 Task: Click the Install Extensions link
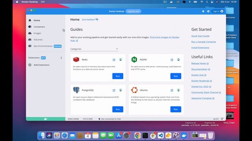[x=200, y=48]
